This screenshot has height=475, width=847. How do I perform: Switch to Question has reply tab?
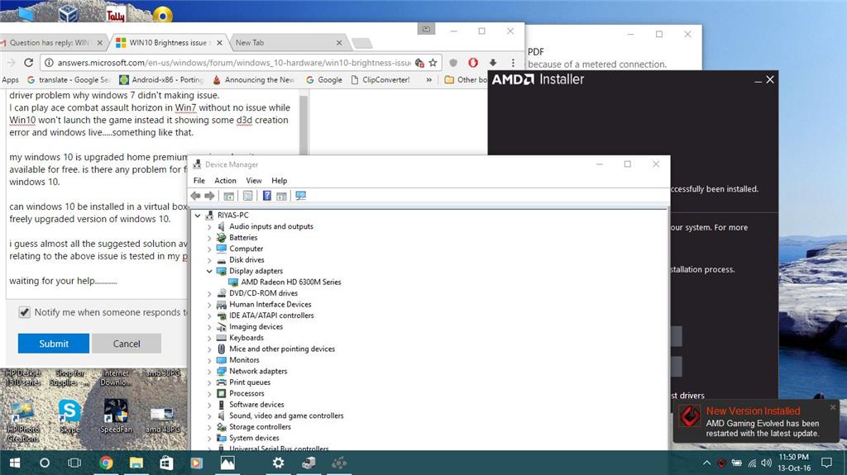[x=50, y=43]
